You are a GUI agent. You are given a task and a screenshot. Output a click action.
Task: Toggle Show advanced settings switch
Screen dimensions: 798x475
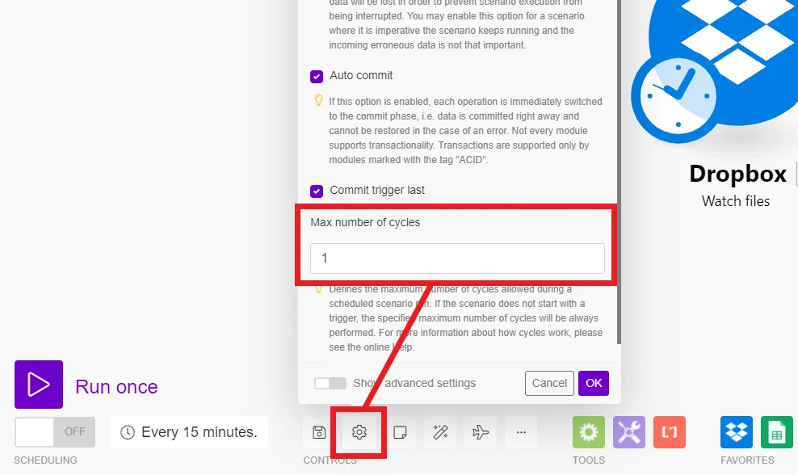click(330, 383)
